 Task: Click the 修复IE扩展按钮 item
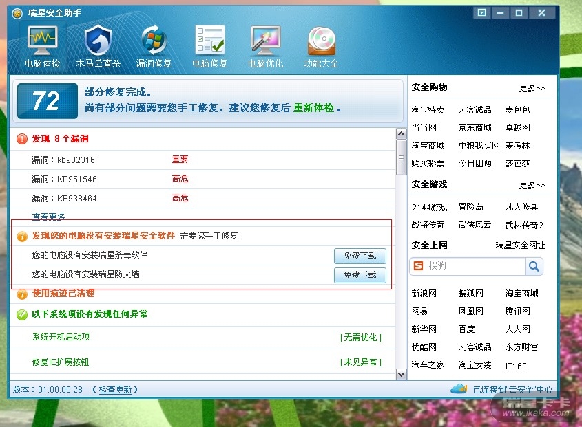(x=61, y=362)
